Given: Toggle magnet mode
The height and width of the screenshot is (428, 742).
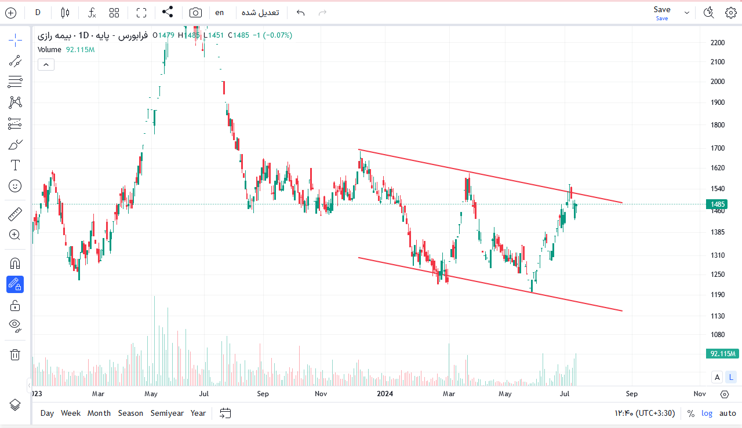Looking at the screenshot, I should [15, 264].
